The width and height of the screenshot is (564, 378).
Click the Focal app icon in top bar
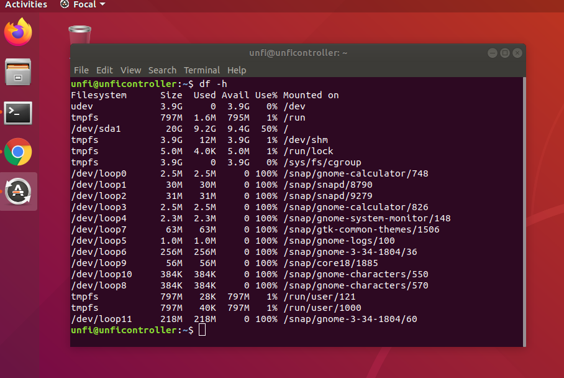[x=65, y=4]
